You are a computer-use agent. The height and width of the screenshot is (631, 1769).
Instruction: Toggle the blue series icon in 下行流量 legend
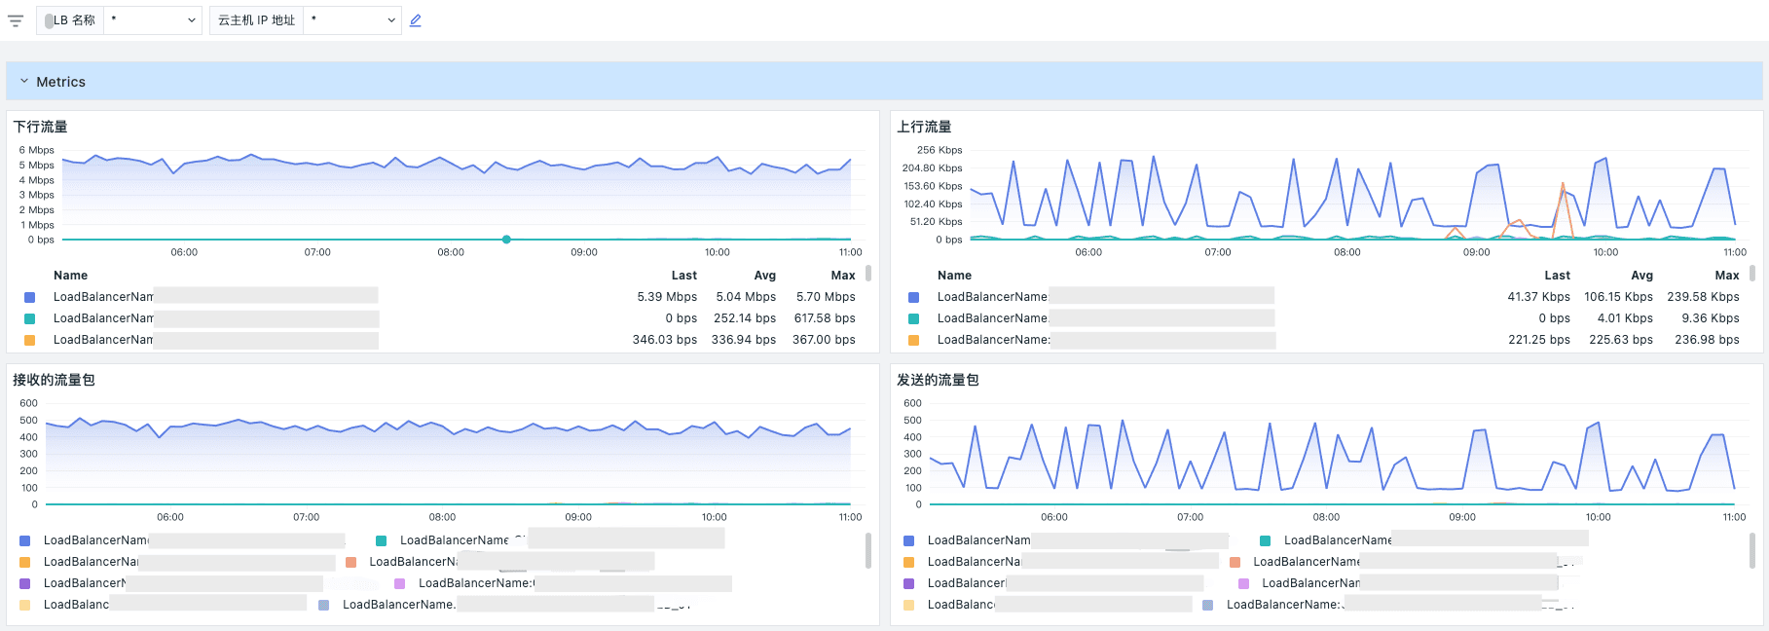29,297
